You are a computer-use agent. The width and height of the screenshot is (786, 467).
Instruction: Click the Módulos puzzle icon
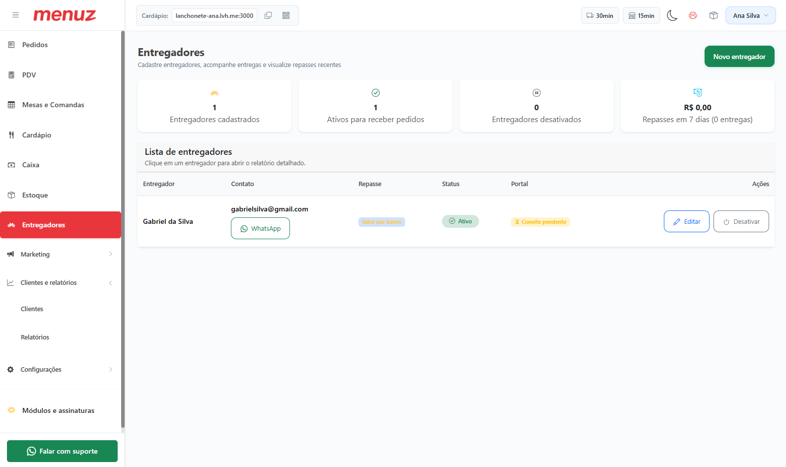[x=11, y=410]
